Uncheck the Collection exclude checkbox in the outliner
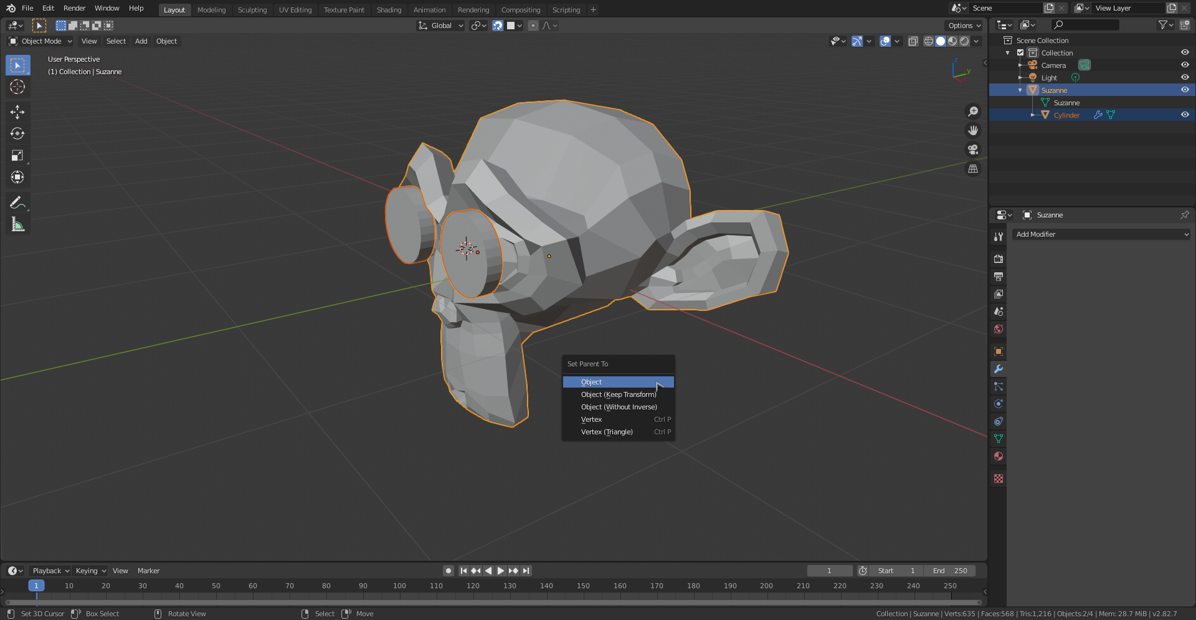Image resolution: width=1196 pixels, height=620 pixels. point(1020,53)
